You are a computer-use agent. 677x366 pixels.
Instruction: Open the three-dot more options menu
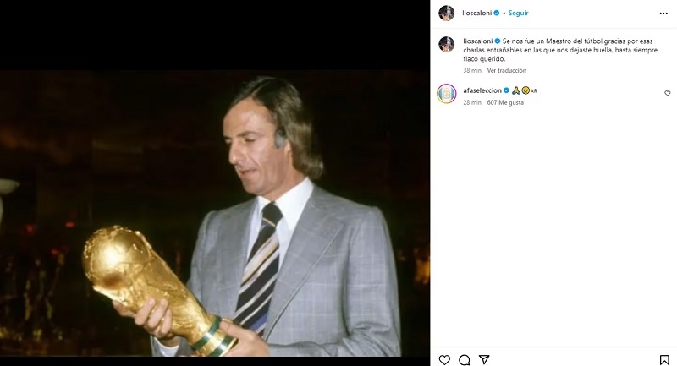click(664, 14)
